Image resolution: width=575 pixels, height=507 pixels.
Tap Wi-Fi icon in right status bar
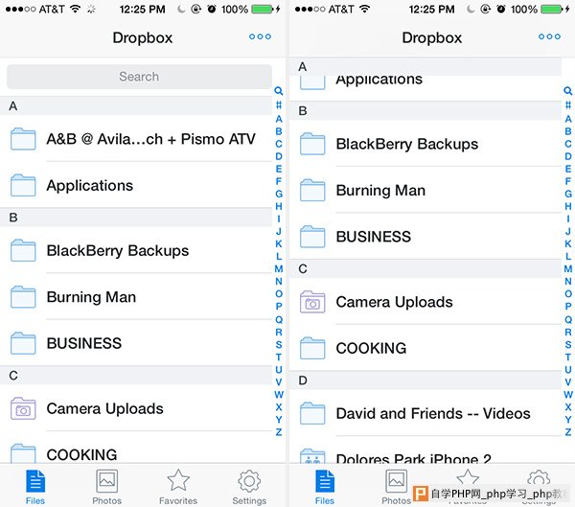point(364,9)
